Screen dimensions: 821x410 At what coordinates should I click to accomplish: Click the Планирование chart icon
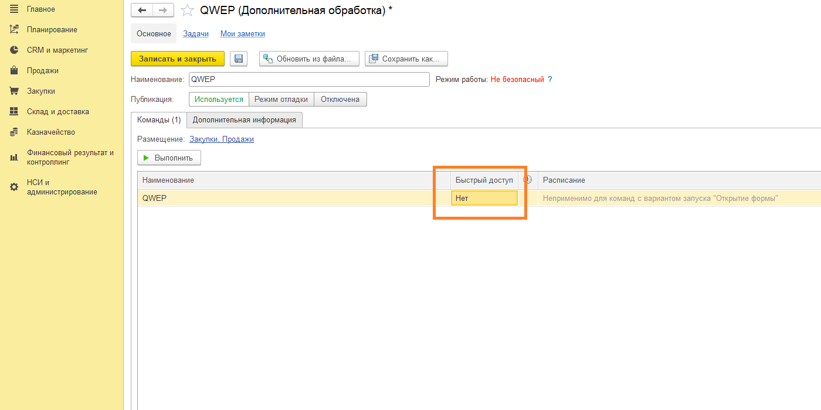[x=14, y=30]
